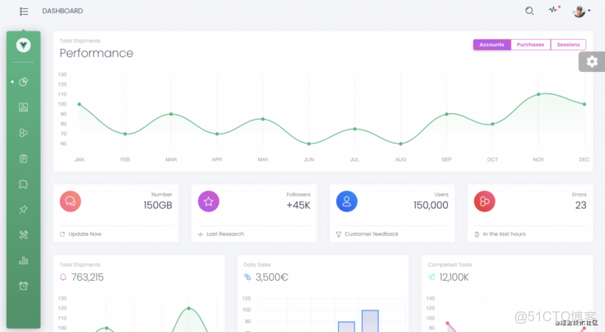Viewport: 605px width, 332px height.
Task: Click the star icon on Followers card
Action: [x=209, y=202]
